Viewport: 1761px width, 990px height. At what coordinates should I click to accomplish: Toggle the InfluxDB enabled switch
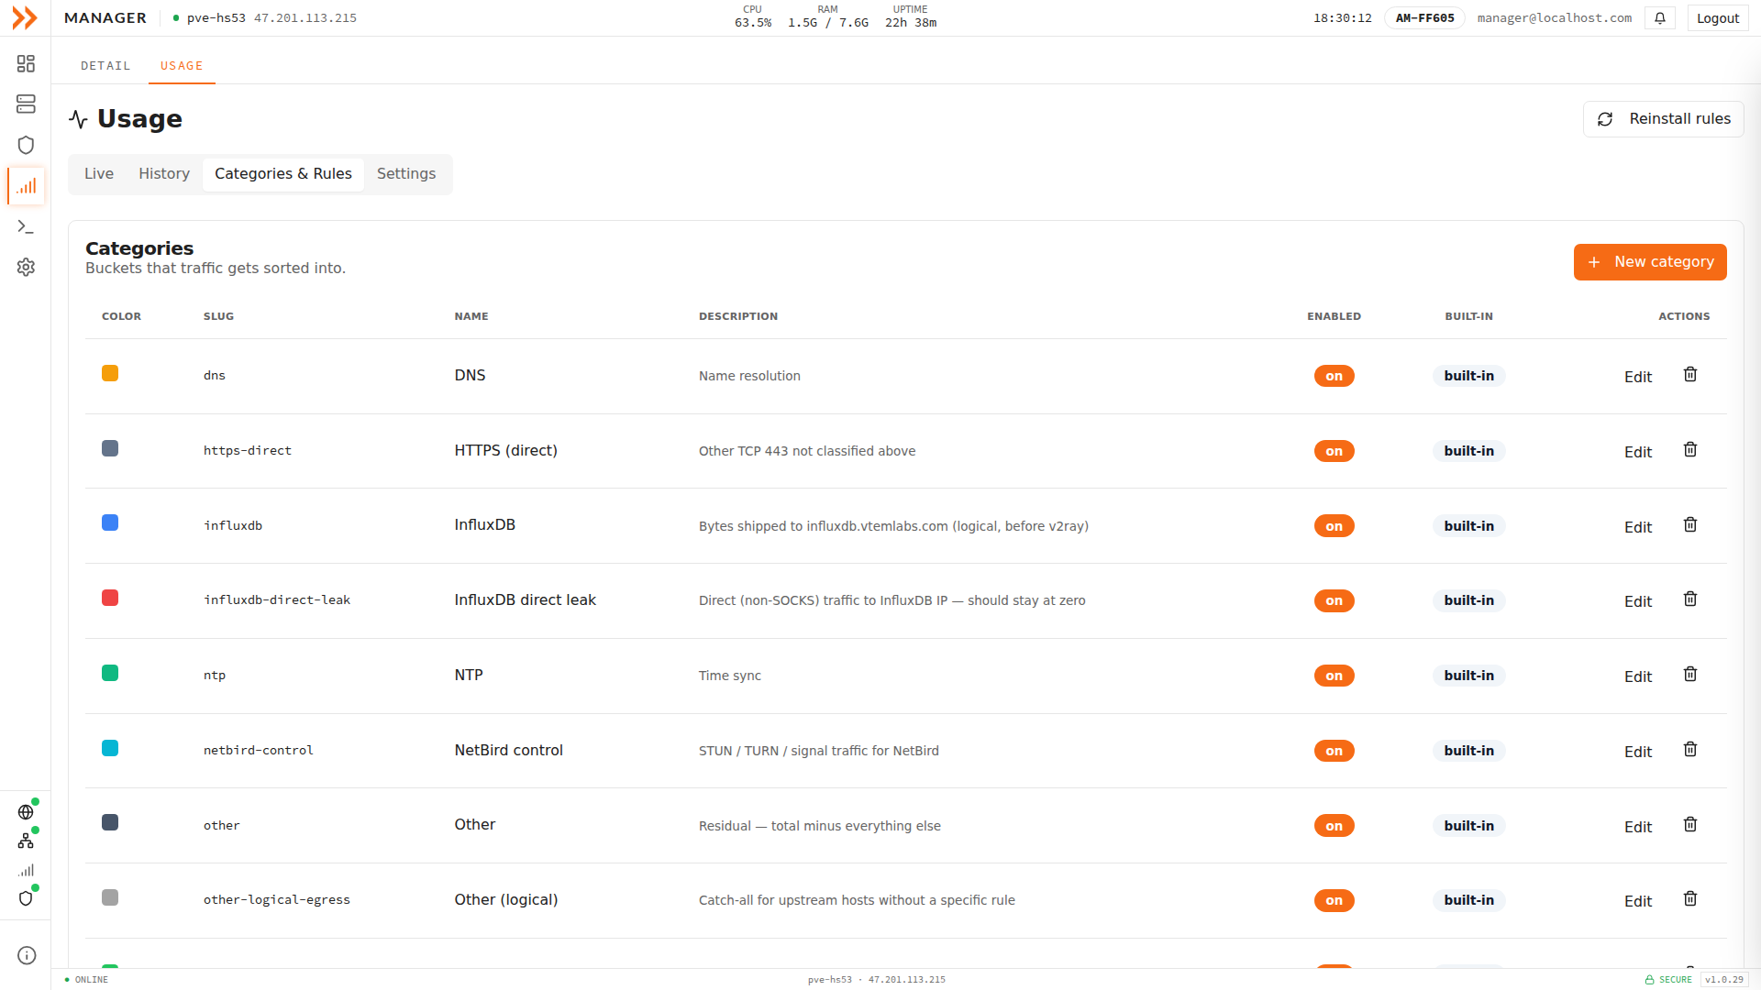coord(1334,526)
